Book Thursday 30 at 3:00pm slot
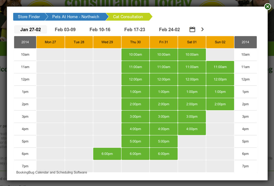The width and height of the screenshot is (274, 186). (x=135, y=116)
